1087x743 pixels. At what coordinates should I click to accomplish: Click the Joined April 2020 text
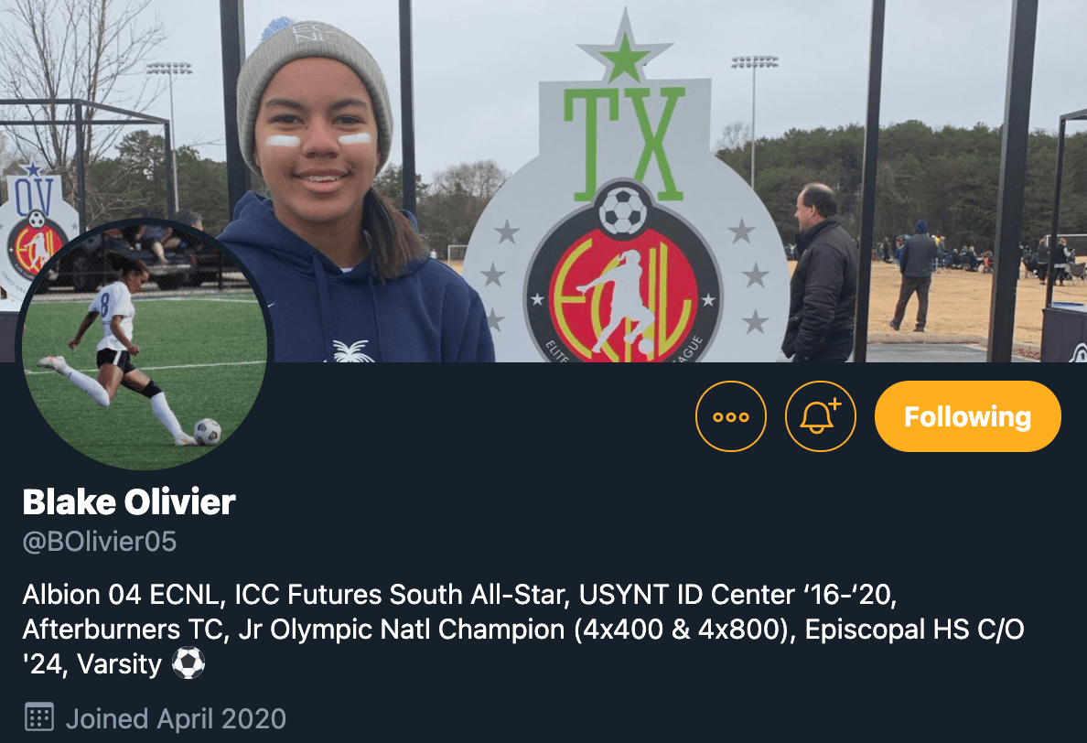[x=176, y=718]
